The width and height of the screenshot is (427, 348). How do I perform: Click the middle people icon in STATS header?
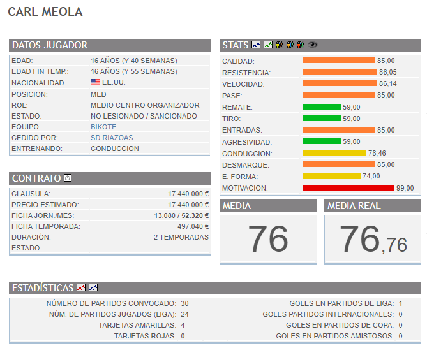(x=290, y=45)
